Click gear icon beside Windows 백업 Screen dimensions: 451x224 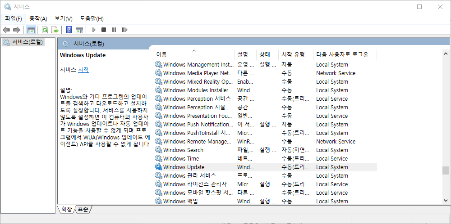point(158,201)
